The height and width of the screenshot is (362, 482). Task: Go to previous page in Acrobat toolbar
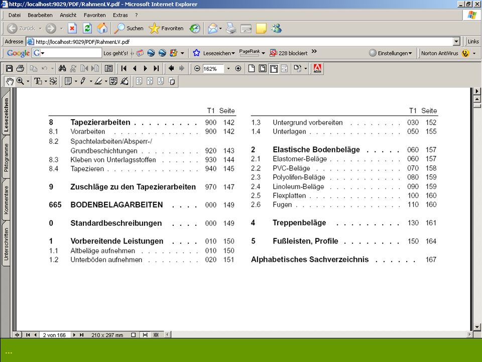135,68
